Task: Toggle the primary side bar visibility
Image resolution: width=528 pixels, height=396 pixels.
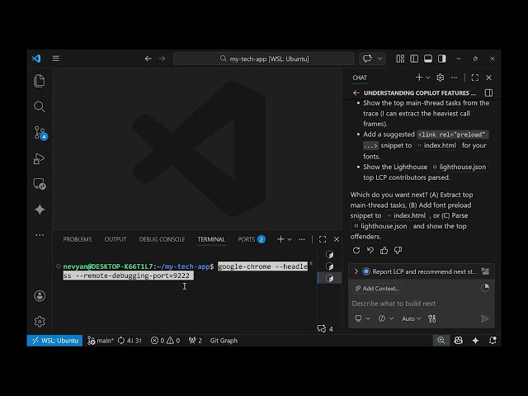Action: coord(414,59)
